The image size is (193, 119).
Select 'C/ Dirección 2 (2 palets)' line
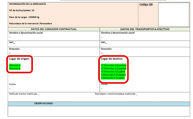pyautogui.click(x=113, y=69)
